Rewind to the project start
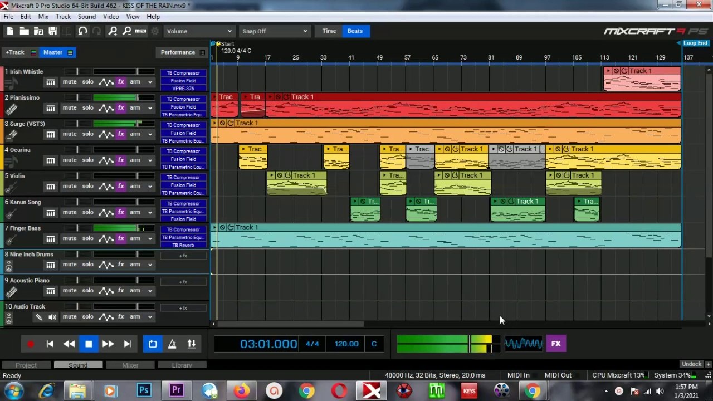Viewport: 713px width, 401px height. (x=50, y=344)
